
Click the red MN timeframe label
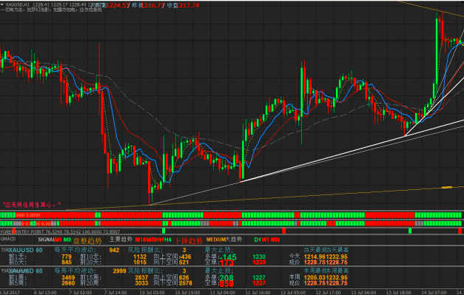(275, 240)
